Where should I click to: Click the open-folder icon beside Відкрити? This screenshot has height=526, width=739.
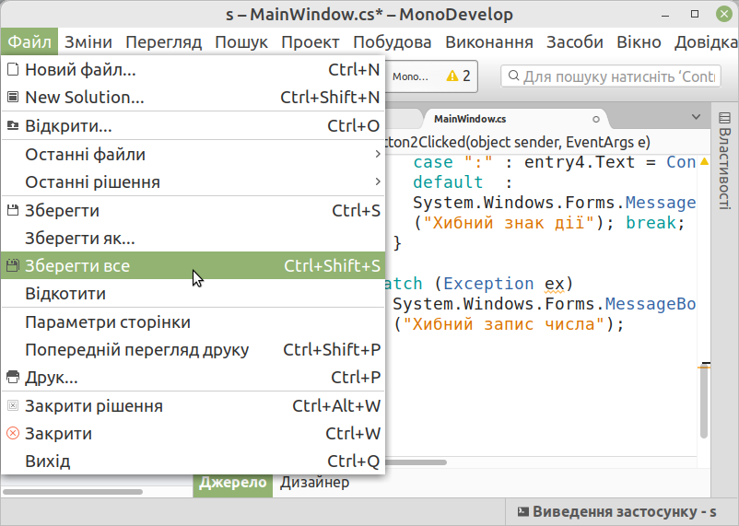[13, 126]
